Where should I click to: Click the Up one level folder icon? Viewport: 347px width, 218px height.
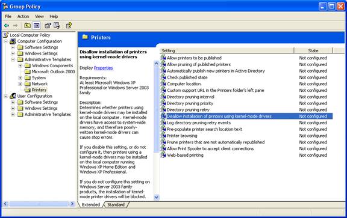[27, 26]
